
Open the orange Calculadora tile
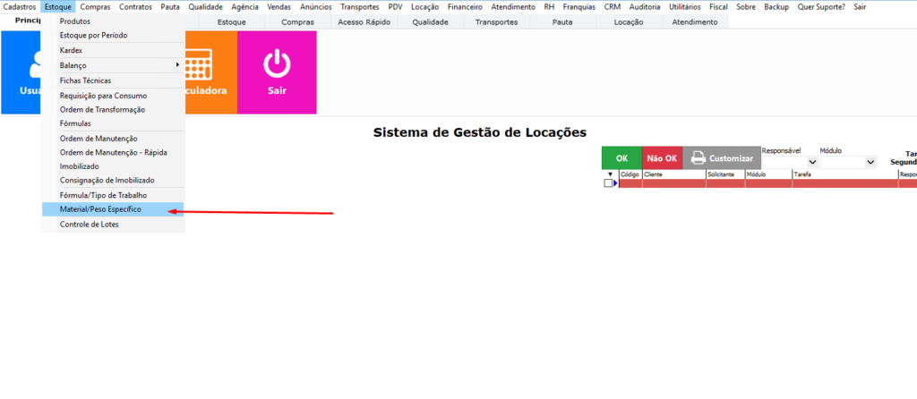211,72
